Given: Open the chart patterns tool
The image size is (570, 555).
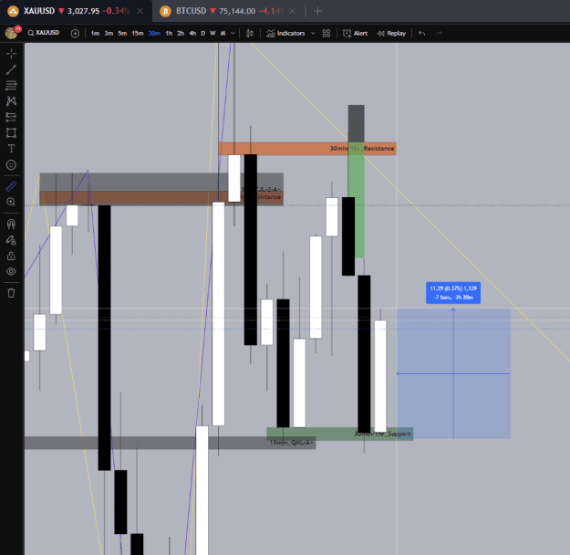Looking at the screenshot, I should (11, 100).
